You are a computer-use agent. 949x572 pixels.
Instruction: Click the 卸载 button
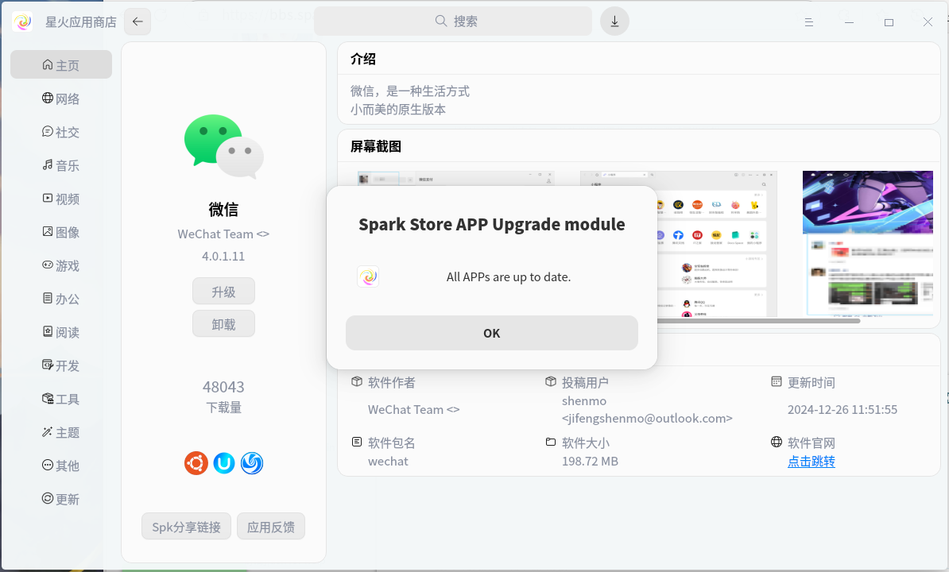click(x=223, y=324)
